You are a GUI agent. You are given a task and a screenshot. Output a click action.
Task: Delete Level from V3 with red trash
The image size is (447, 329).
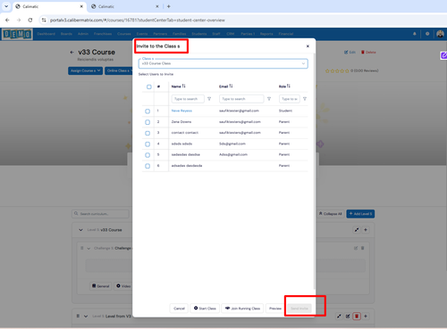click(357, 317)
